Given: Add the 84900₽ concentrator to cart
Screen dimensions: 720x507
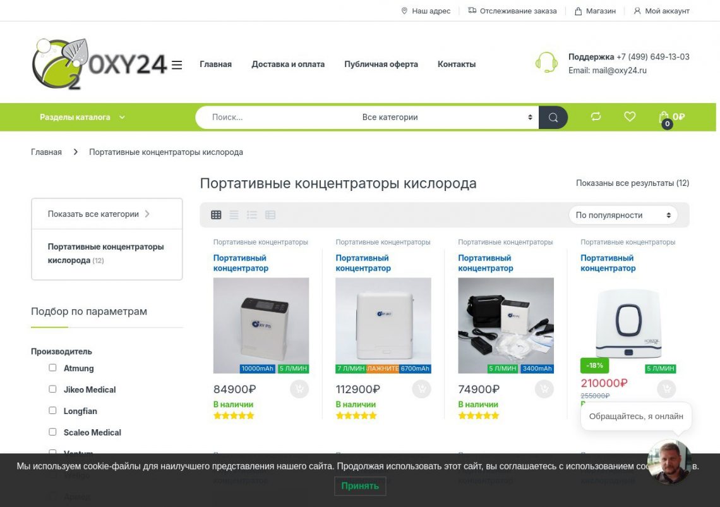Looking at the screenshot, I should [x=299, y=389].
